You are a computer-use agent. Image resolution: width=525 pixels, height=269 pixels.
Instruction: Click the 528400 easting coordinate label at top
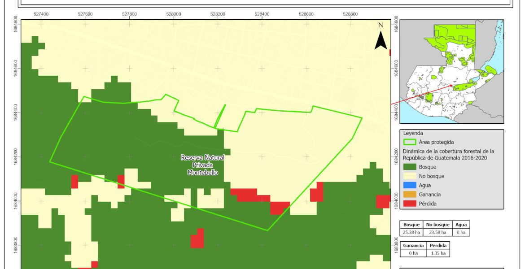(x=262, y=14)
